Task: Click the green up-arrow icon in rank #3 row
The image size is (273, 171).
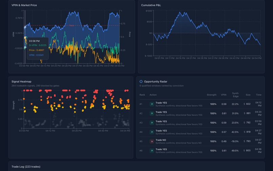Action: [x=152, y=123]
